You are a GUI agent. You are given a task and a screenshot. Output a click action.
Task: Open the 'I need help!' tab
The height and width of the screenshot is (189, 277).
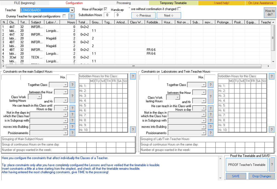(222, 3)
